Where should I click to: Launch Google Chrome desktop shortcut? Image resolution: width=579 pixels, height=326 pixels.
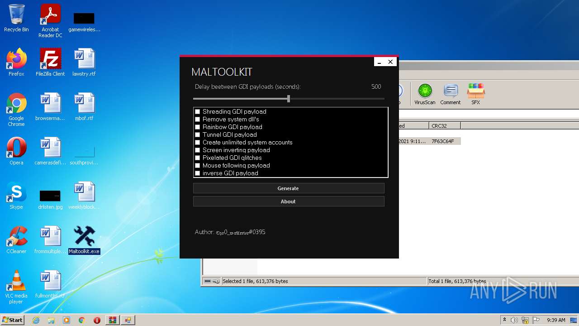[x=16, y=110]
